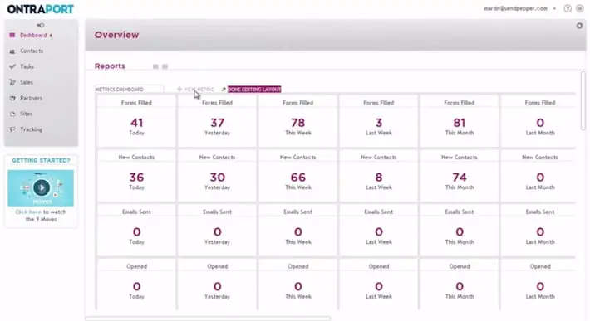The image size is (590, 321).
Task: Select the New Contacts Last Week tile
Action: point(379,175)
